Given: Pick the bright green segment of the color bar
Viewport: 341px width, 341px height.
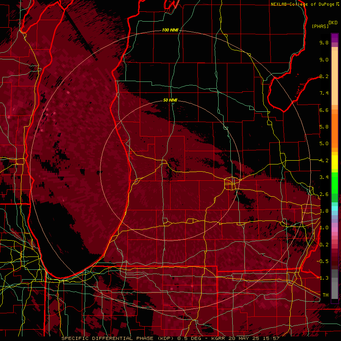Looking at the screenshot, I should pos(335,183).
